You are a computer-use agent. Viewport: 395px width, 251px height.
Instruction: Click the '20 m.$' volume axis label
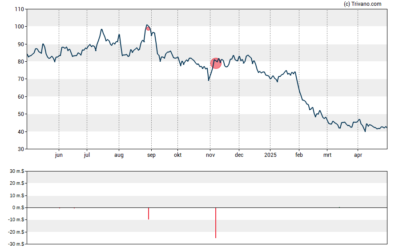tap(17, 183)
